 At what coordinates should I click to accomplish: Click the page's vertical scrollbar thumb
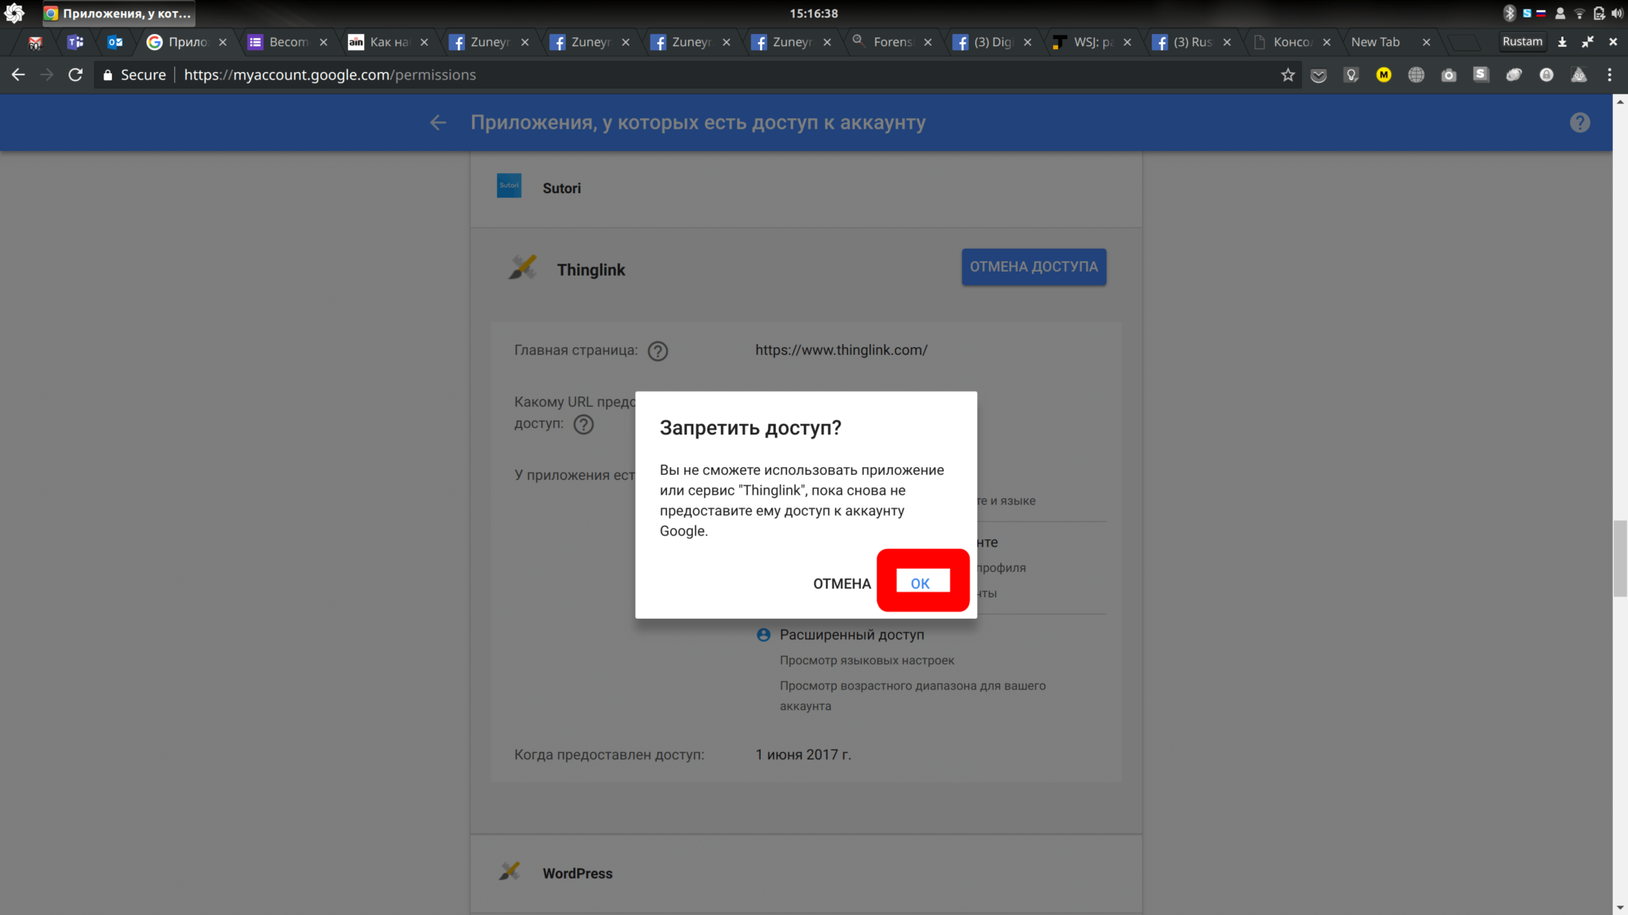click(x=1619, y=558)
